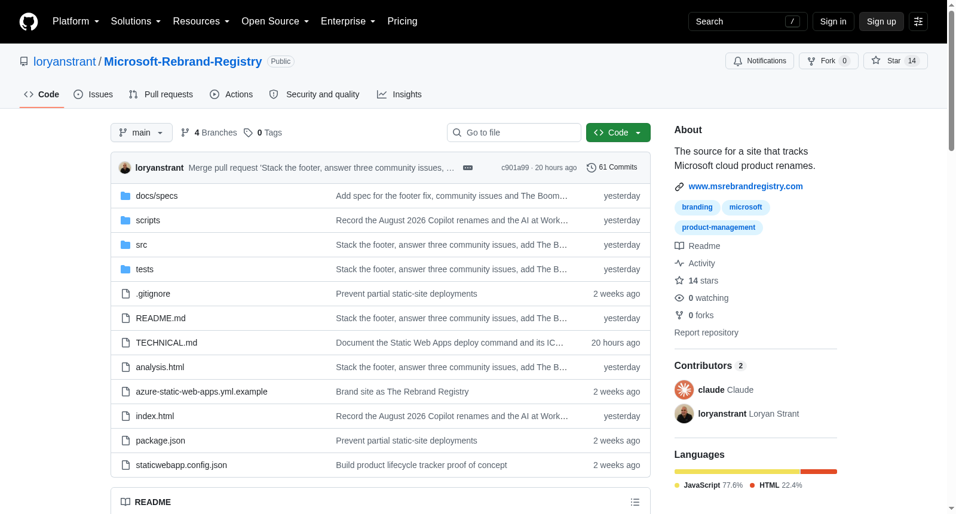This screenshot has height=514, width=956.
Task: Click the fork icon beside 0 forks
Action: click(x=679, y=315)
